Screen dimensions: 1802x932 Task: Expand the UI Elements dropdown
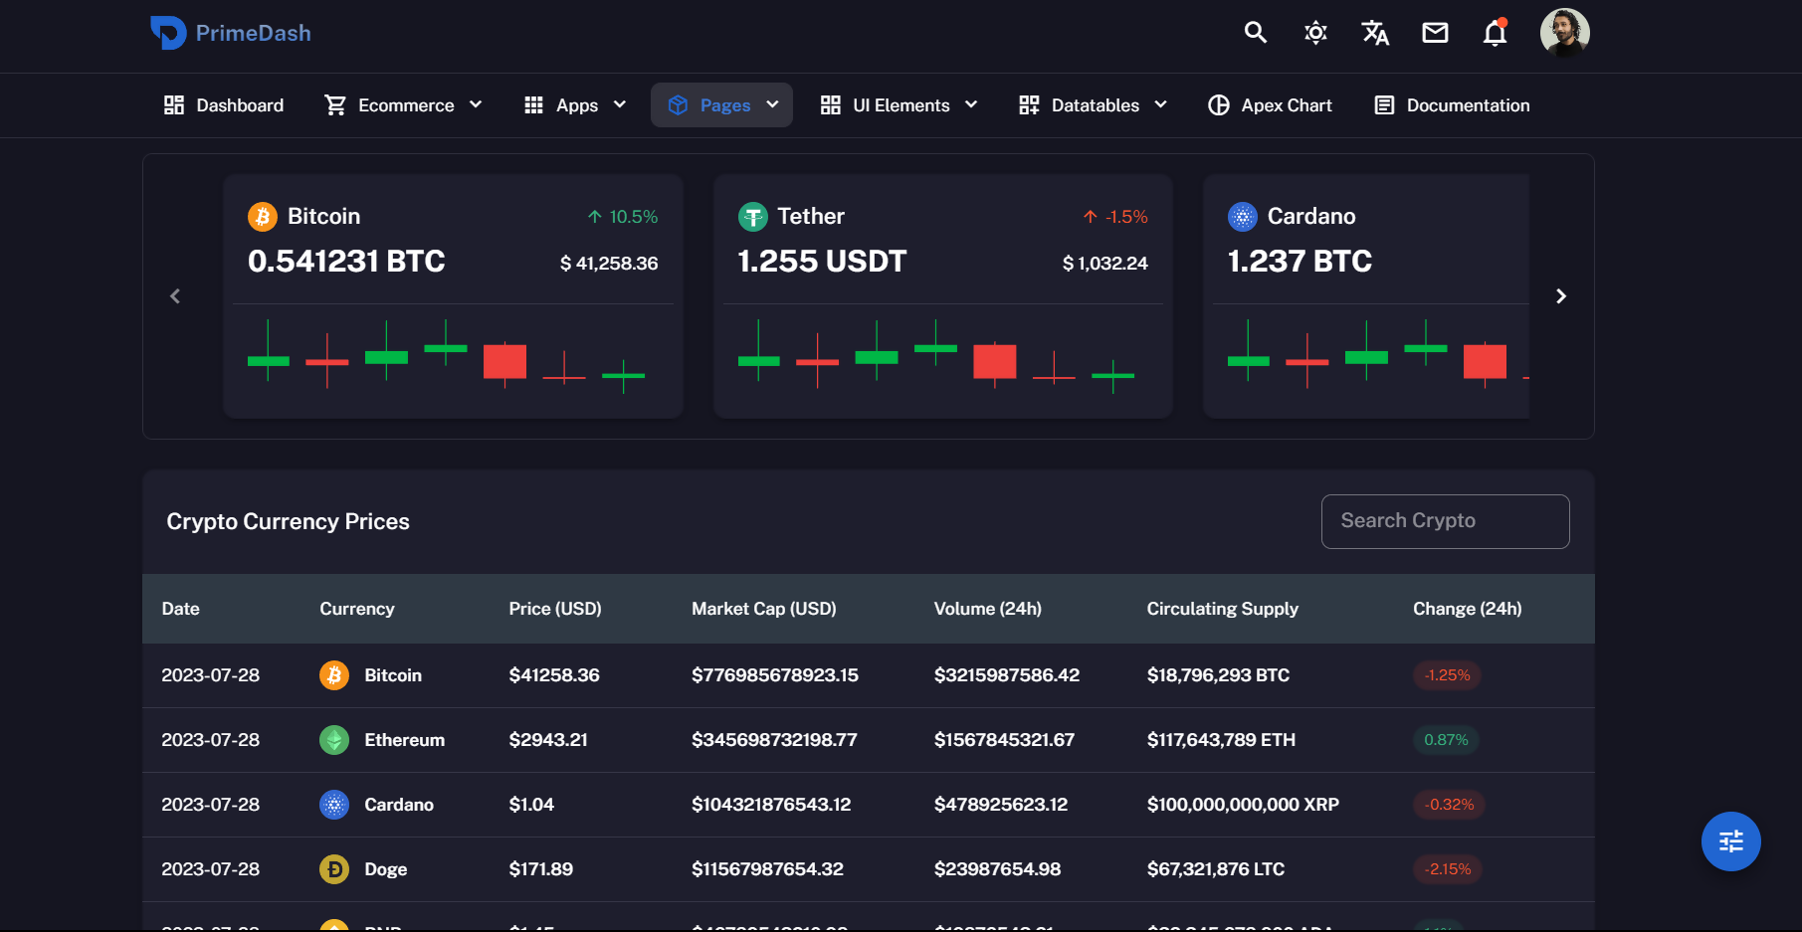(x=899, y=105)
